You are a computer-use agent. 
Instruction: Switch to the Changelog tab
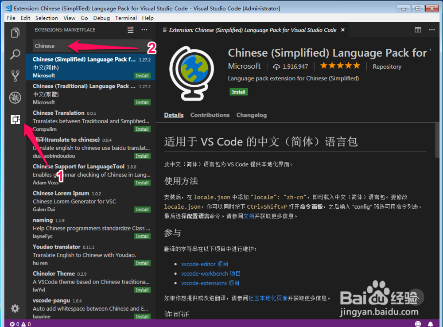[252, 115]
